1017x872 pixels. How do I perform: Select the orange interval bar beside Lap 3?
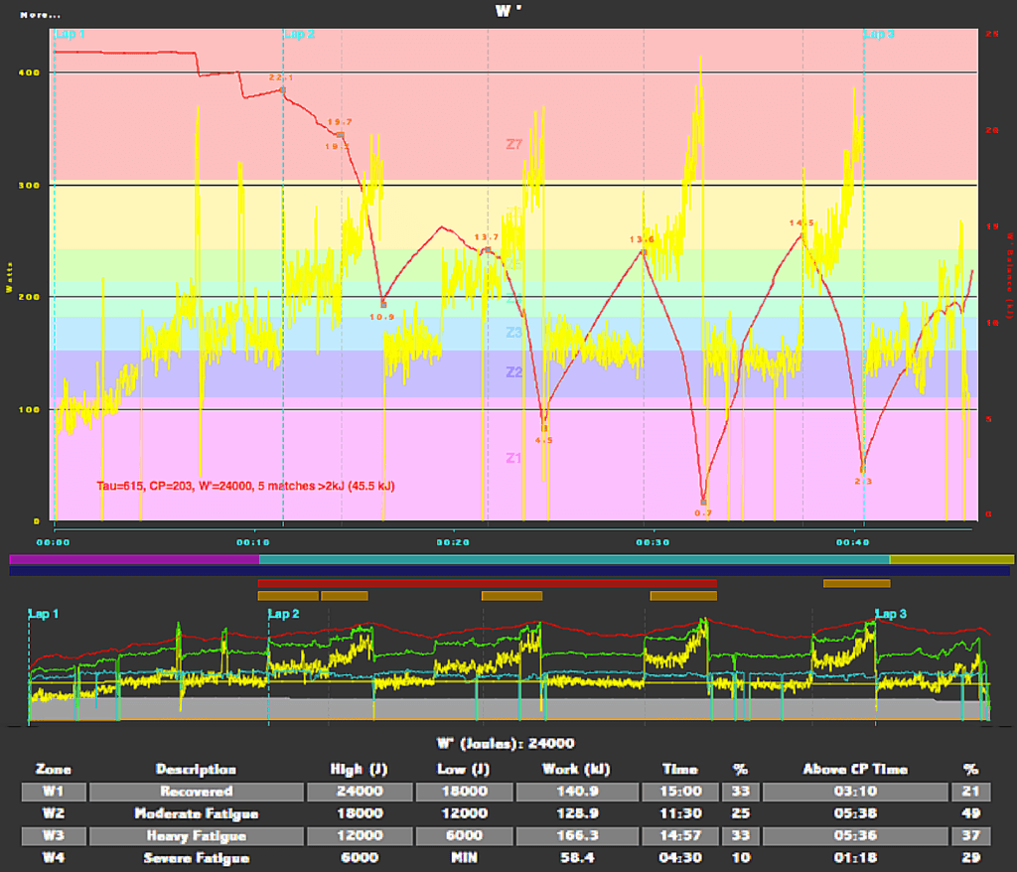click(856, 583)
